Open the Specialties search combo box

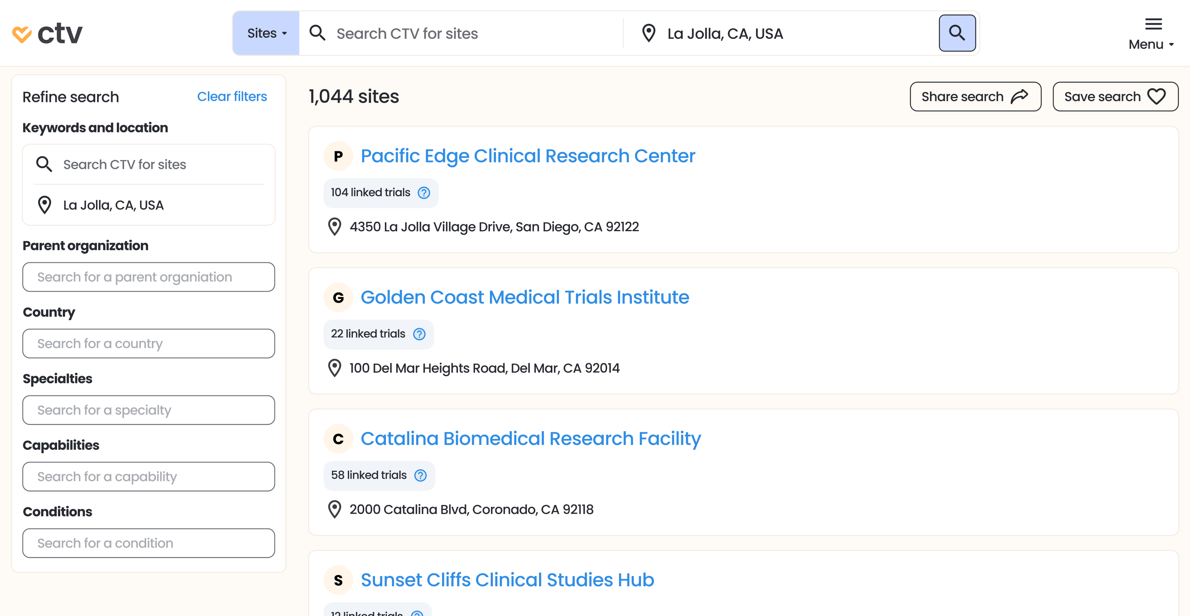[x=148, y=410]
